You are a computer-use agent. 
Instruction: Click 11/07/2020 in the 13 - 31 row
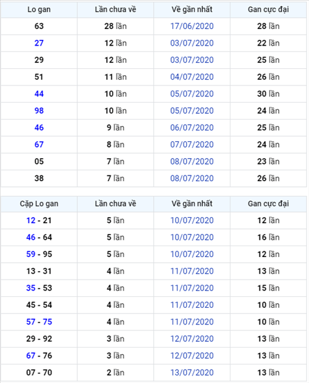coord(192,271)
